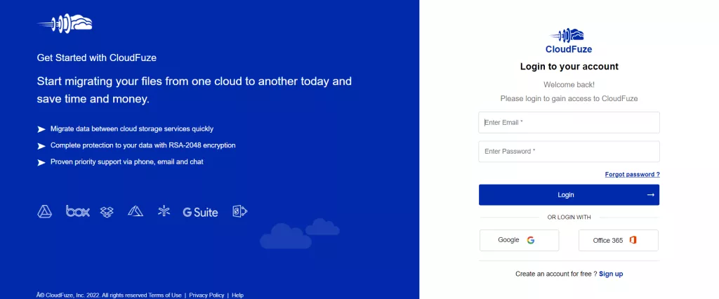Click the CloudFuze logo above the login form
Screen dimensions: 719x299
tap(569, 41)
